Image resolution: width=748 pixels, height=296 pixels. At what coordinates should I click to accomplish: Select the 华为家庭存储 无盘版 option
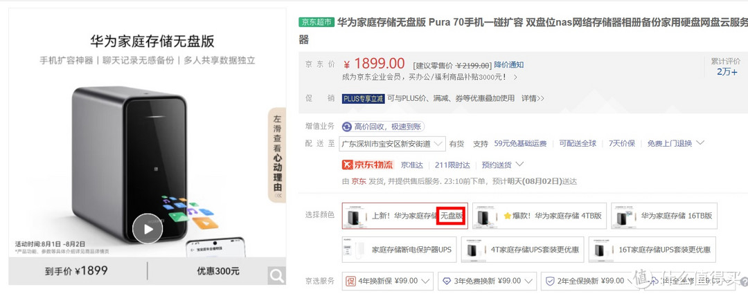tap(405, 216)
